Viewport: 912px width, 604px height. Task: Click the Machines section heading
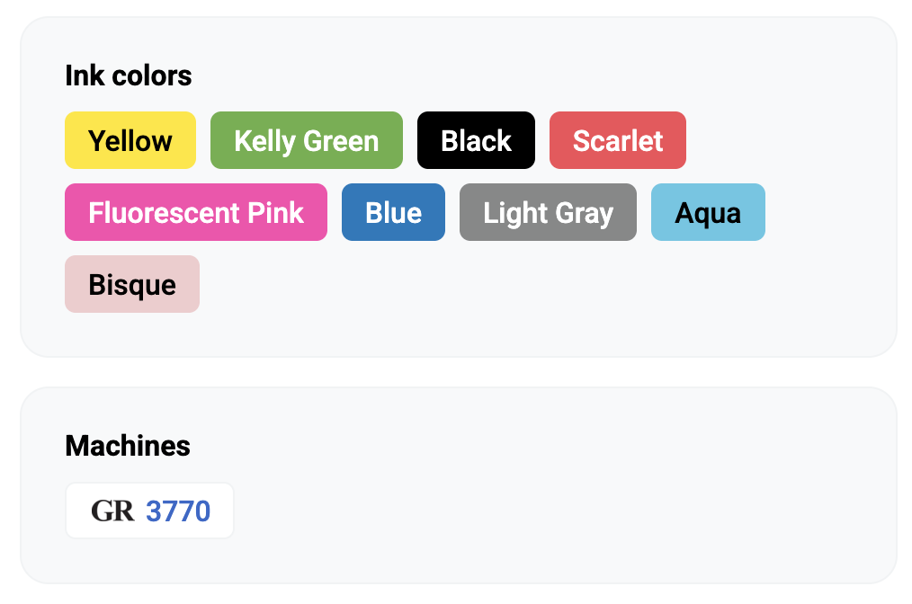coord(128,446)
